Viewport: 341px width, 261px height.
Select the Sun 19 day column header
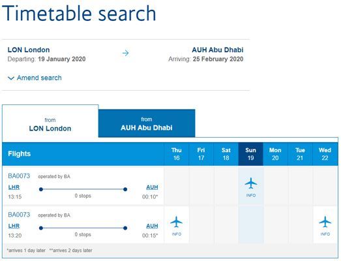click(x=251, y=154)
